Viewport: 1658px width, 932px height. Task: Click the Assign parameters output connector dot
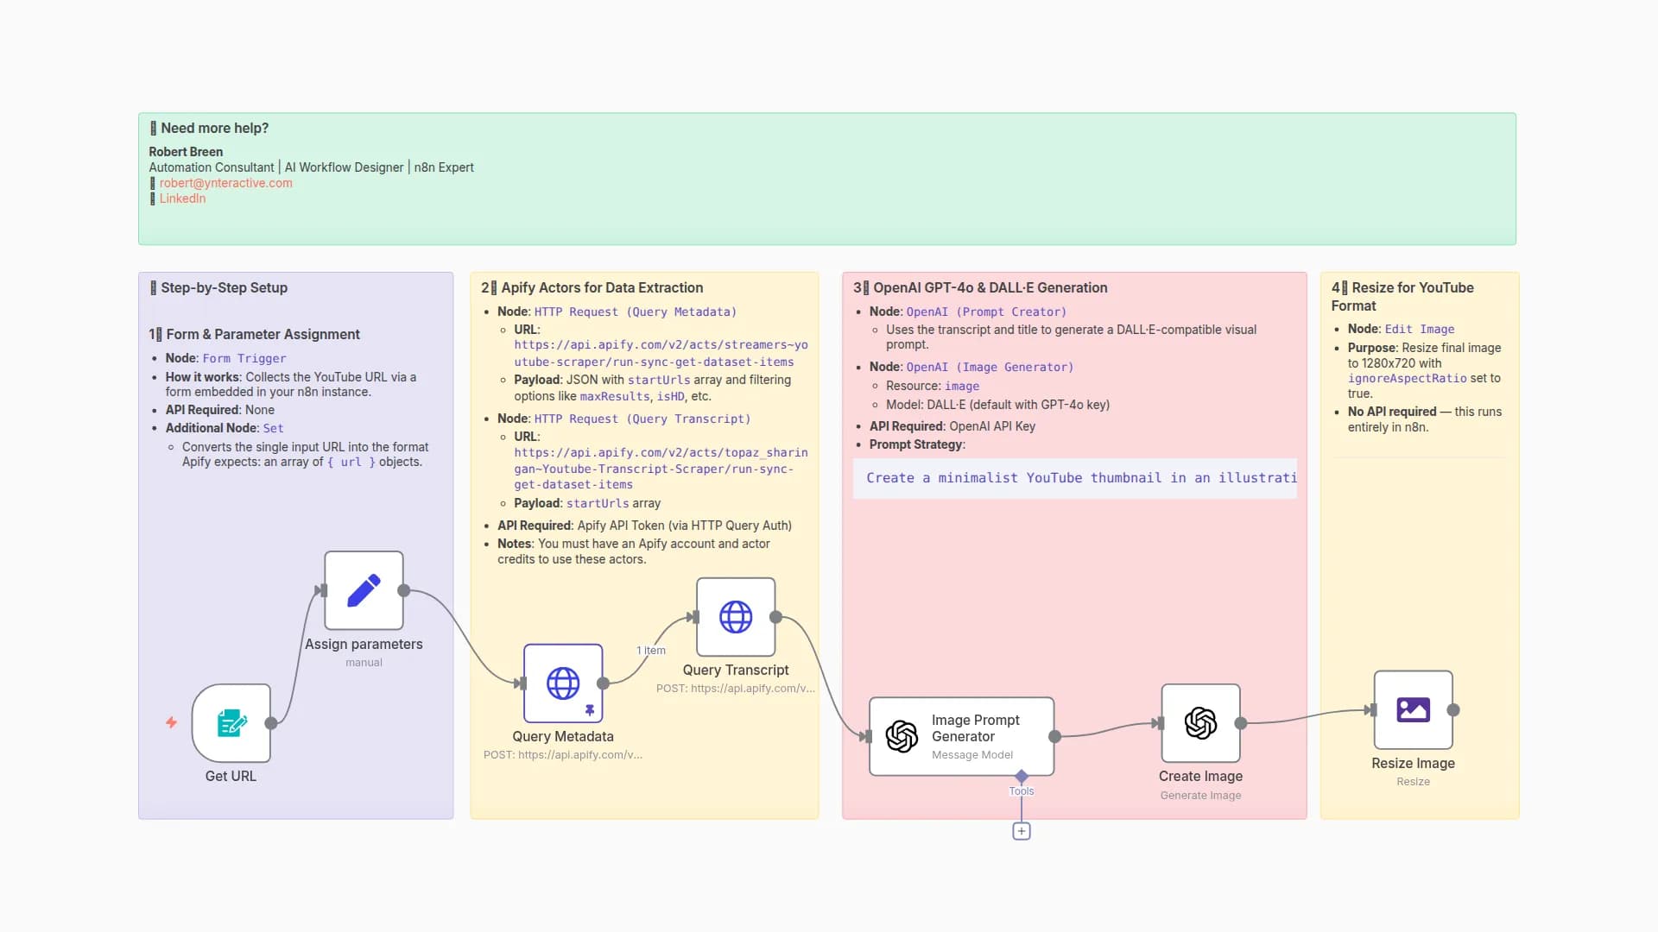click(x=403, y=590)
